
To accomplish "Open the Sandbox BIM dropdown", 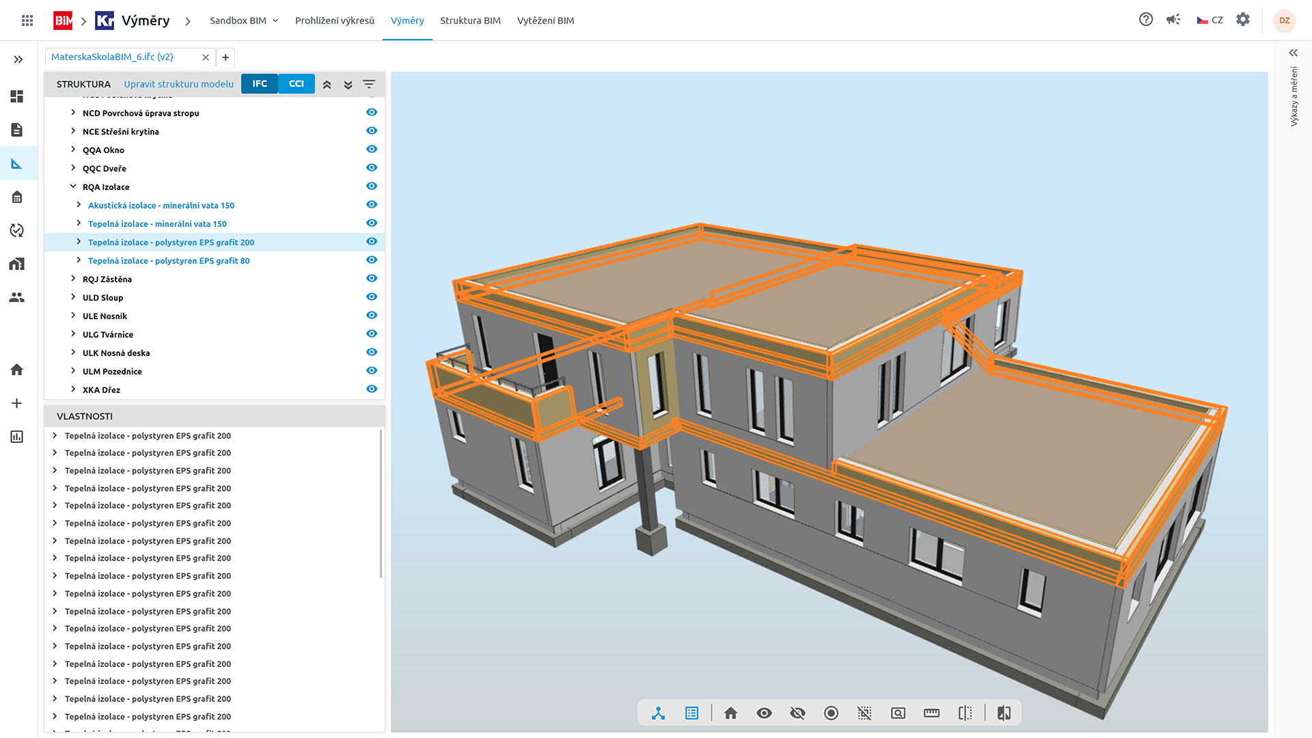I will pos(244,20).
